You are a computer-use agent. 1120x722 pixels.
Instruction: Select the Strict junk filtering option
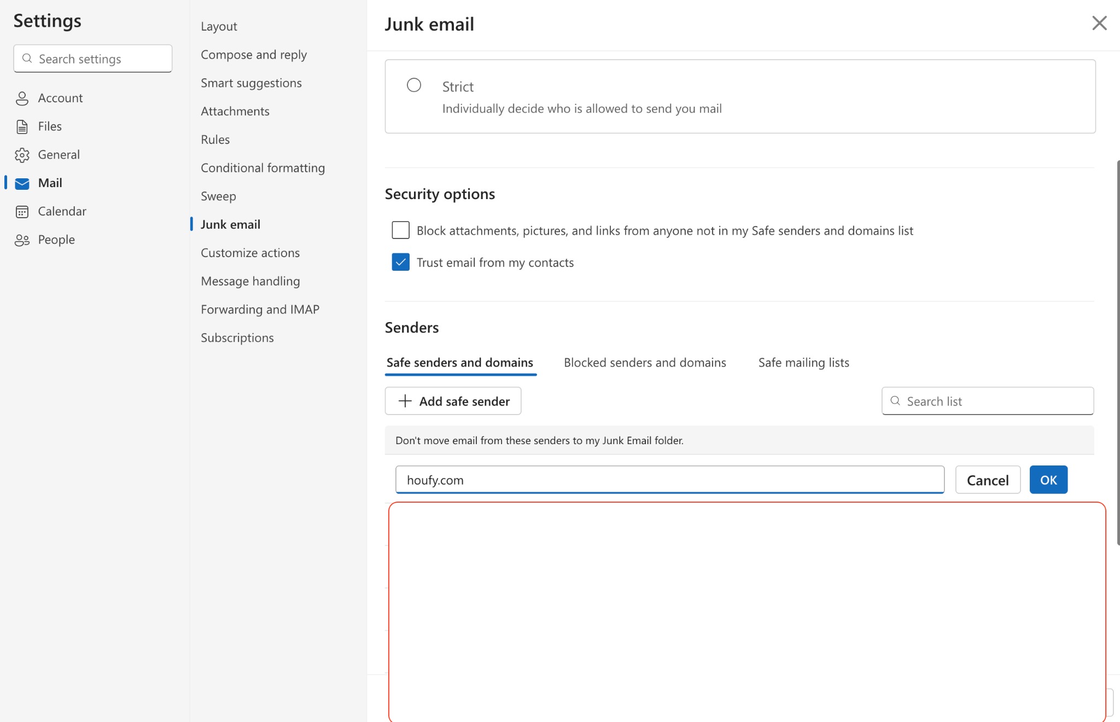414,85
